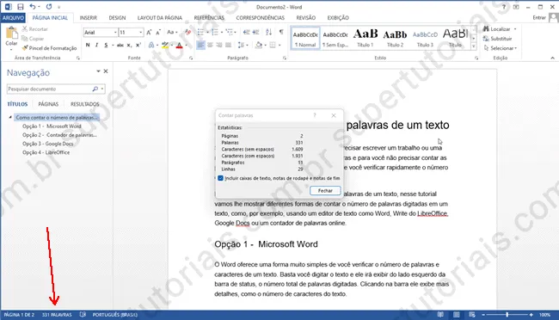Show paragraph marks with the pilcrow icon
Image resolution: width=559 pixels, height=320 pixels.
click(x=281, y=32)
